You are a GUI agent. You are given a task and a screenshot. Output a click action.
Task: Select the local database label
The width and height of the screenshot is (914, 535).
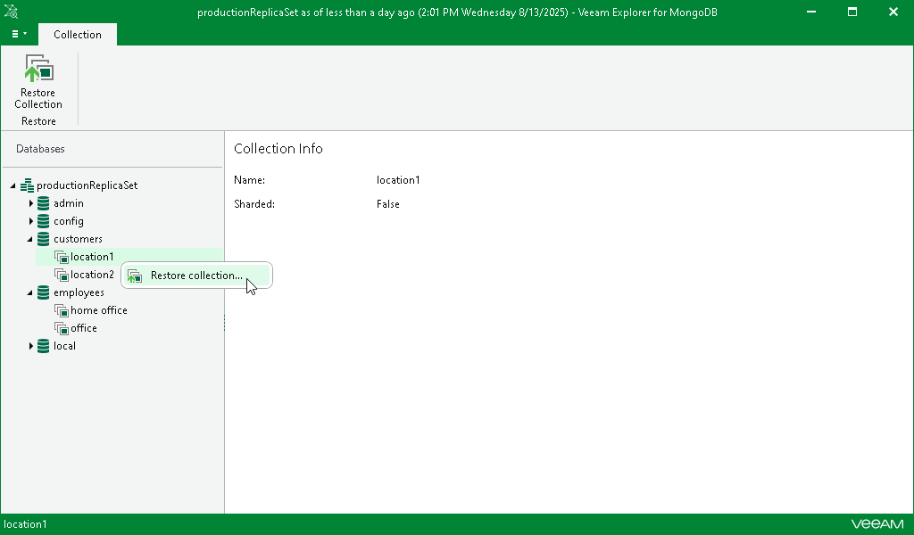[64, 346]
